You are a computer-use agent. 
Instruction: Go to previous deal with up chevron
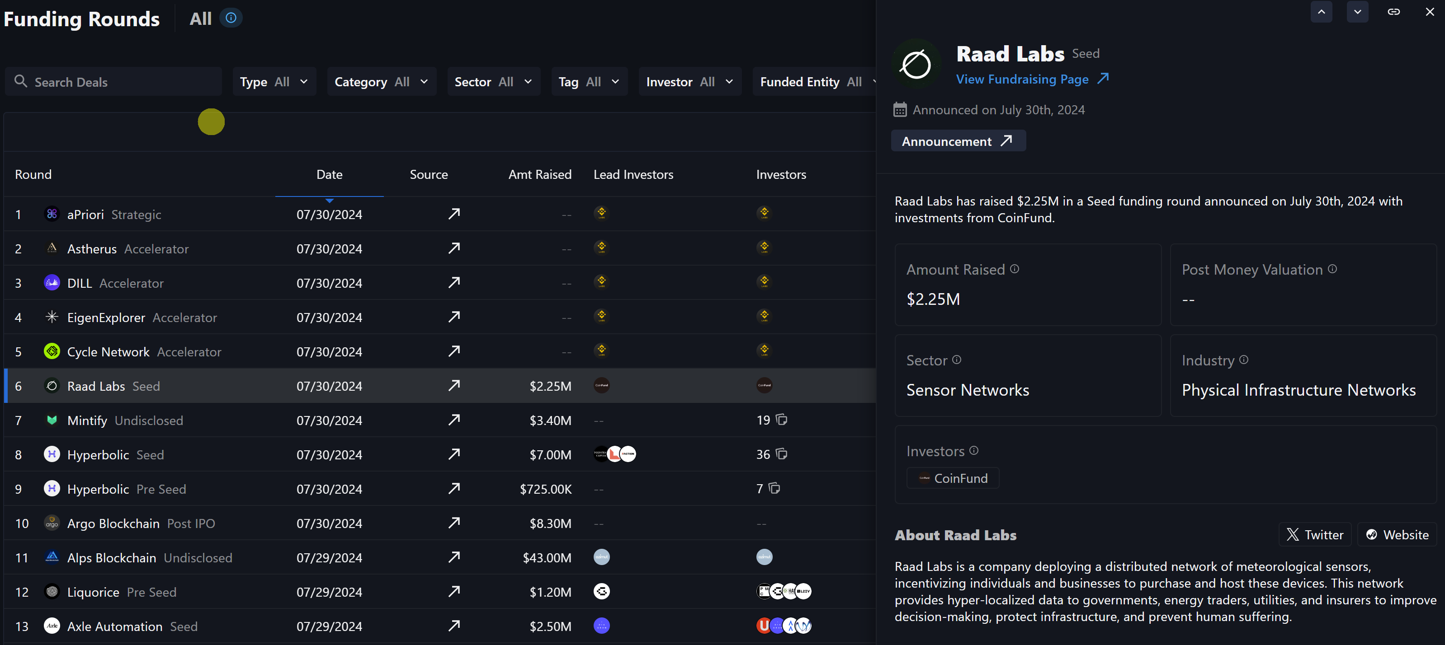[x=1321, y=12]
